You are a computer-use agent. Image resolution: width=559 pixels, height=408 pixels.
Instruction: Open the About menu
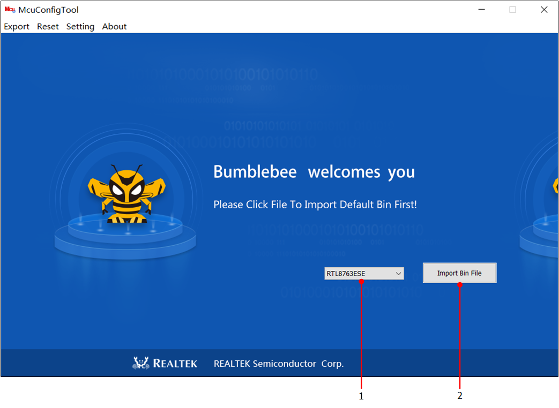(114, 27)
